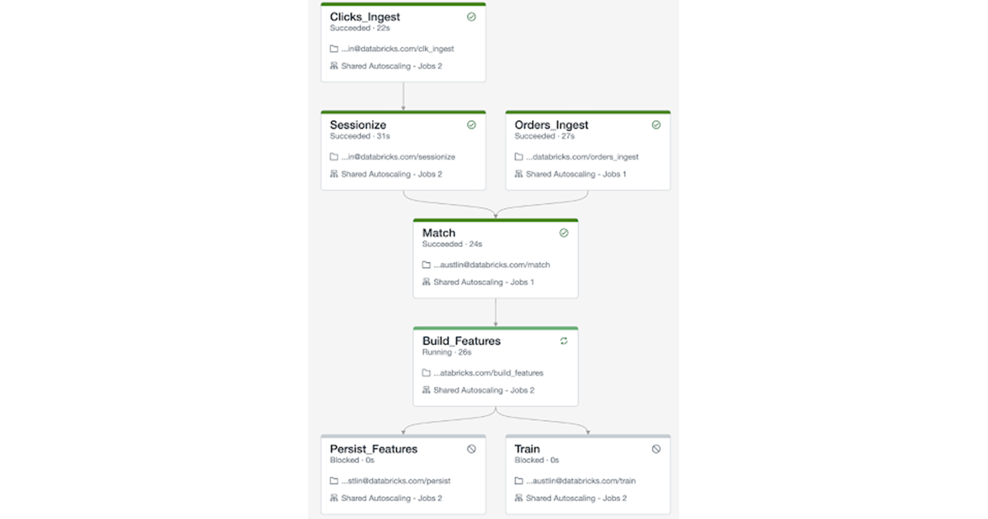Click the cluster icon in Match task
The height and width of the screenshot is (519, 988).
tap(426, 282)
